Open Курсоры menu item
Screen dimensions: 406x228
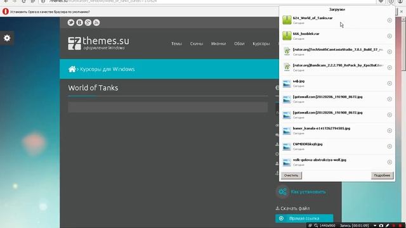click(x=261, y=44)
